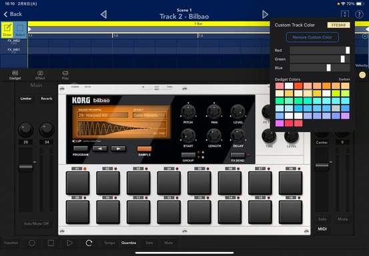This screenshot has width=369, height=256.
Task: Click Solo/Mute Off button
Action: tap(36, 223)
